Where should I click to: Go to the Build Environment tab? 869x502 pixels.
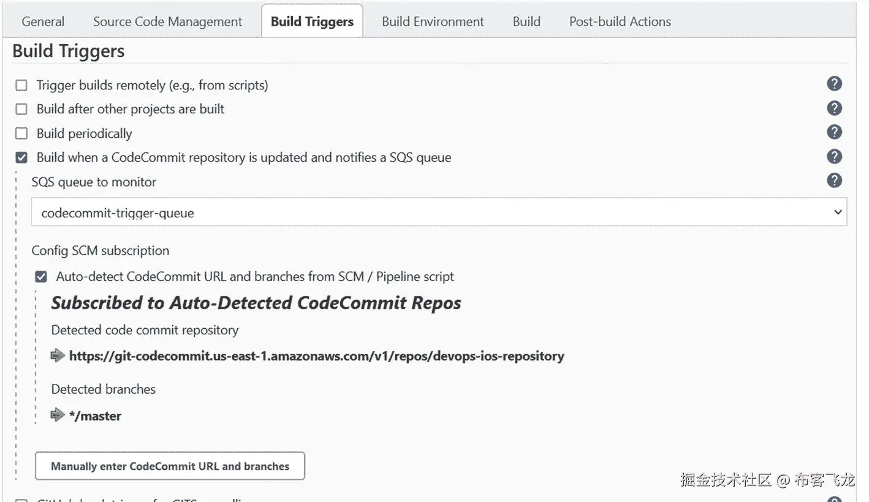pos(433,21)
